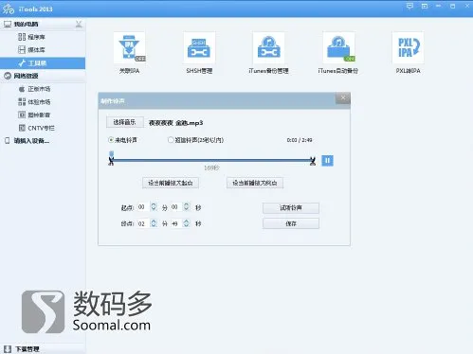Click the 起点 minutes field showing 00
Viewport: 473px width, 354px height.
[141, 207]
